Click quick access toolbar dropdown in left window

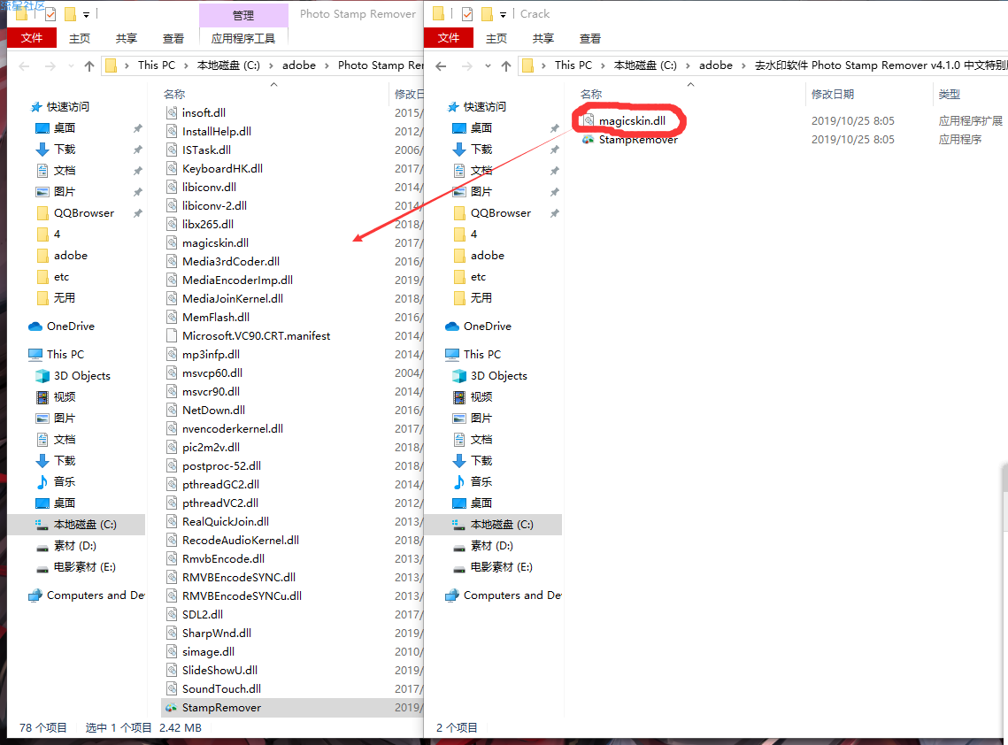[86, 14]
